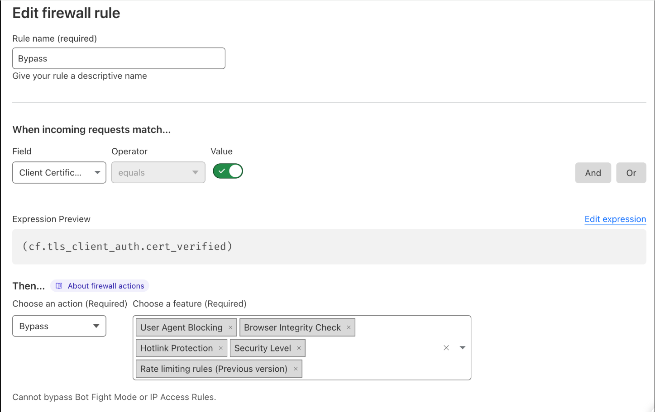Open the Bypass action dropdown
The width and height of the screenshot is (655, 412).
point(59,326)
